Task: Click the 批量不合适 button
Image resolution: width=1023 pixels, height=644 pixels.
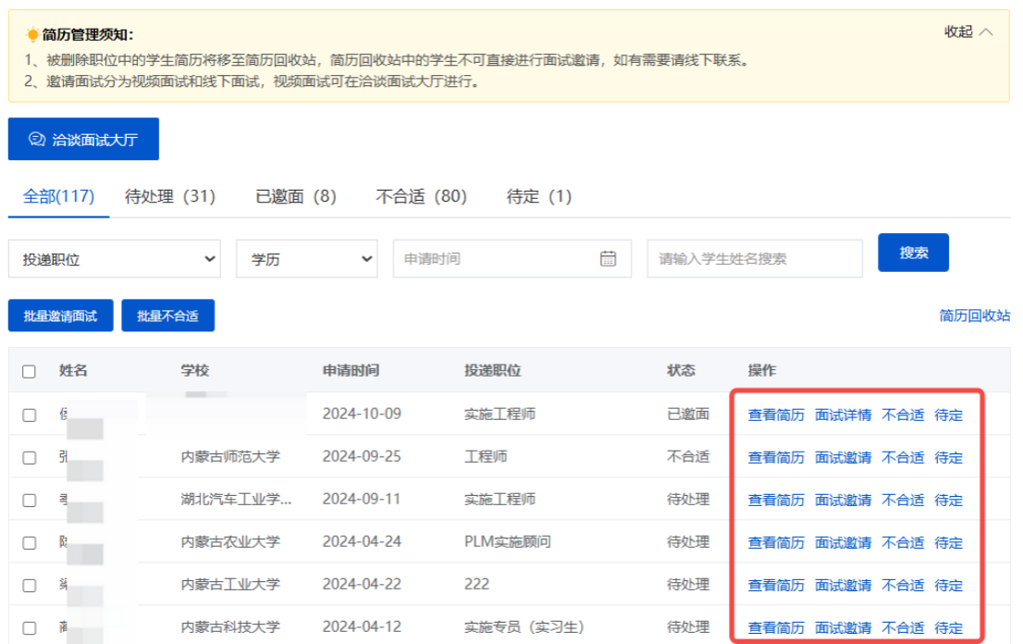Action: tap(167, 316)
